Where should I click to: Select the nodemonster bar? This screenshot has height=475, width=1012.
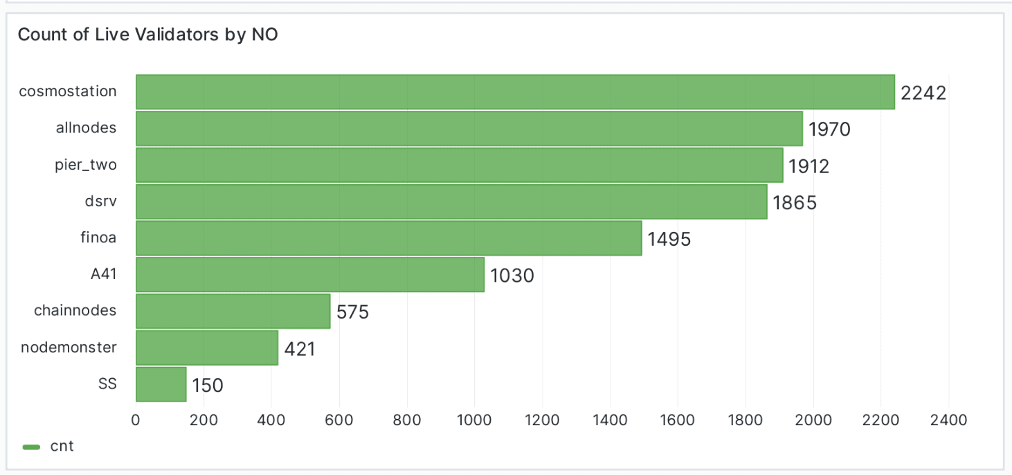coord(206,348)
